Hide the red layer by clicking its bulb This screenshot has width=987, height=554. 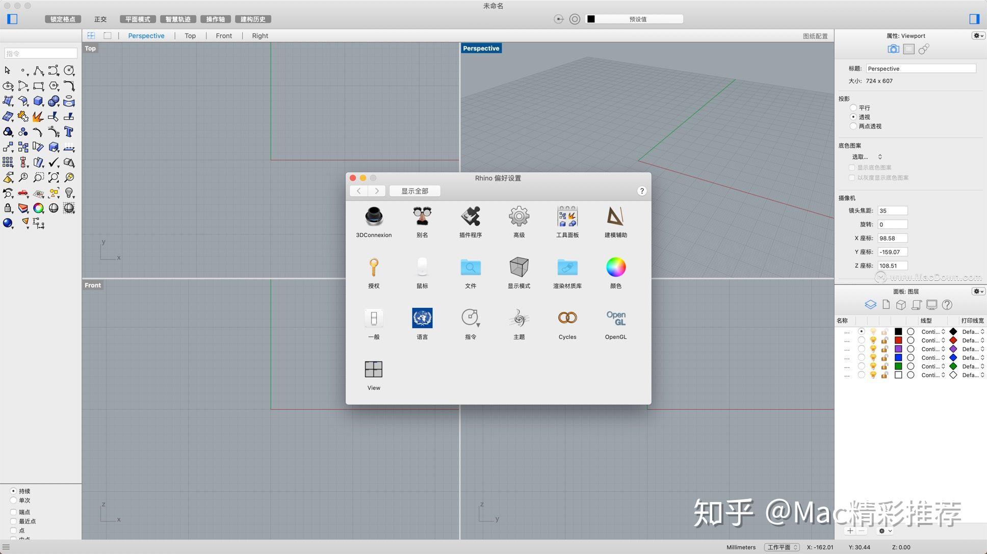873,340
